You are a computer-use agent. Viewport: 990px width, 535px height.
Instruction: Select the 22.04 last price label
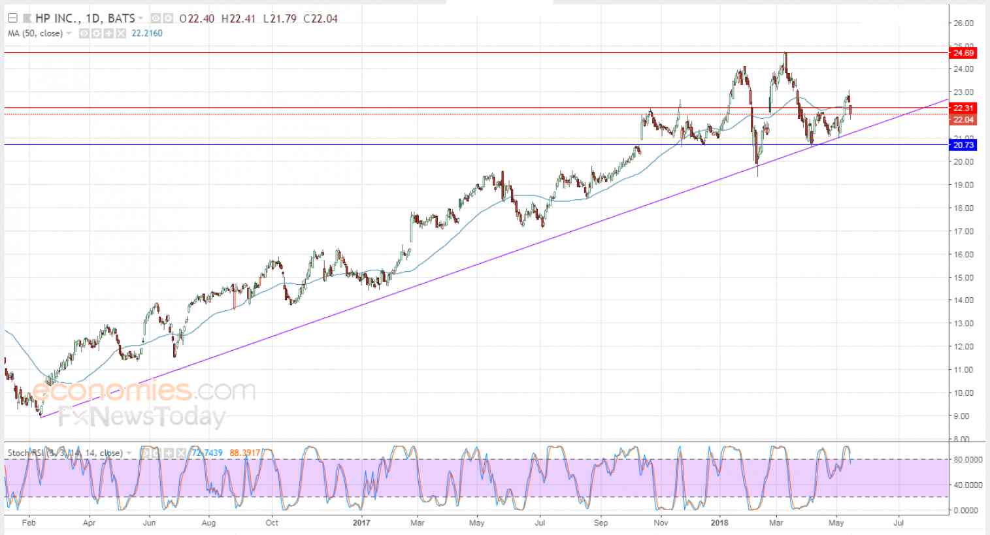pos(964,120)
